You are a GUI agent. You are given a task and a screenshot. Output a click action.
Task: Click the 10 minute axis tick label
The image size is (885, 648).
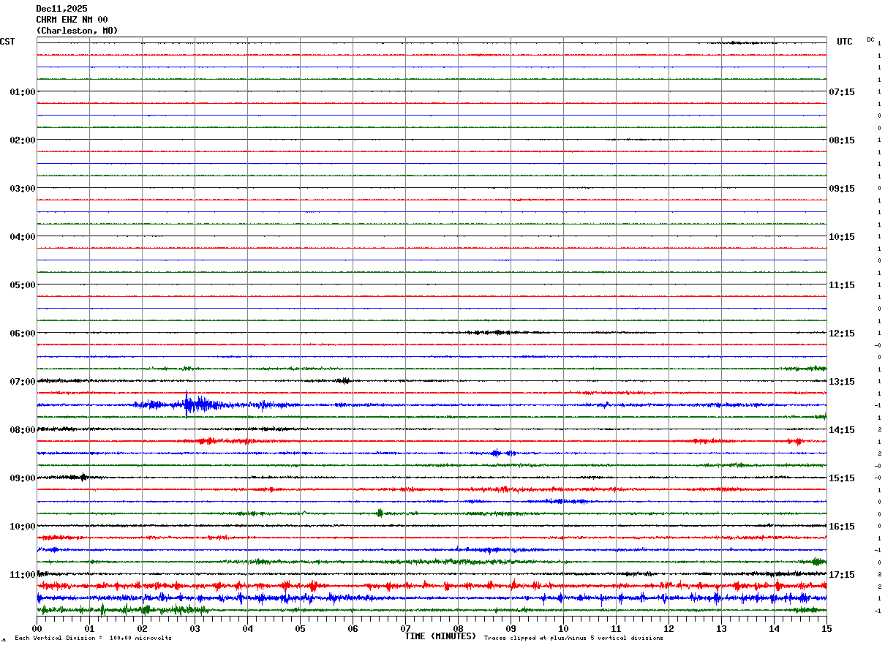(x=564, y=628)
